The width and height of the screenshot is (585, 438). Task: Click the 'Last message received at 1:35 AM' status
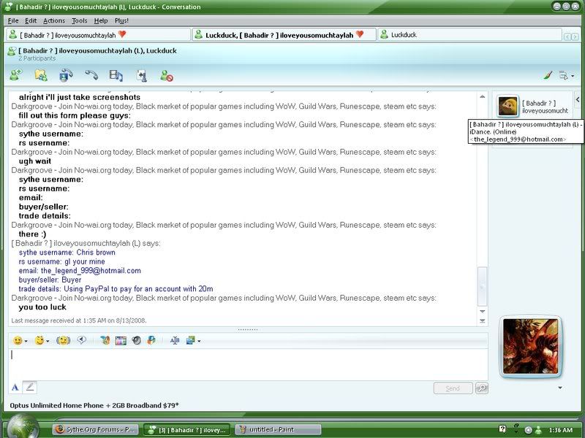(79, 320)
